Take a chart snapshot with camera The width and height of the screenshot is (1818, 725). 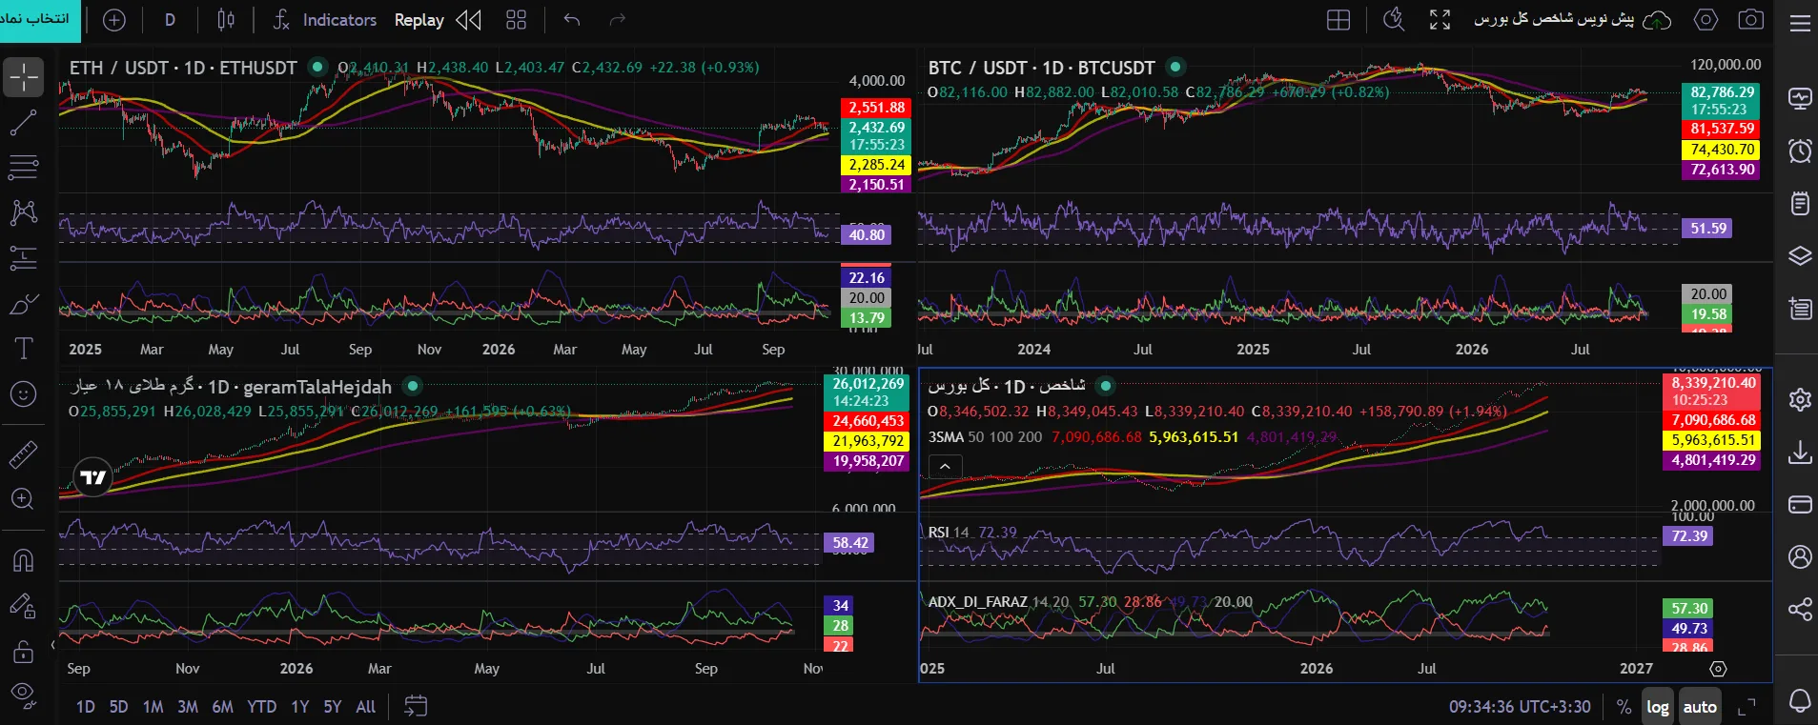(x=1751, y=20)
